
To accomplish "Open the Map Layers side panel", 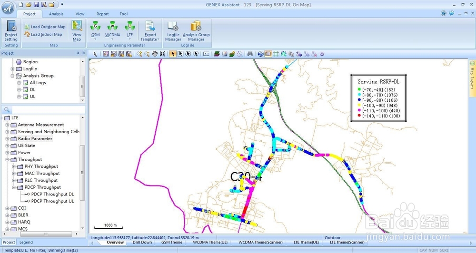I will pos(472,78).
